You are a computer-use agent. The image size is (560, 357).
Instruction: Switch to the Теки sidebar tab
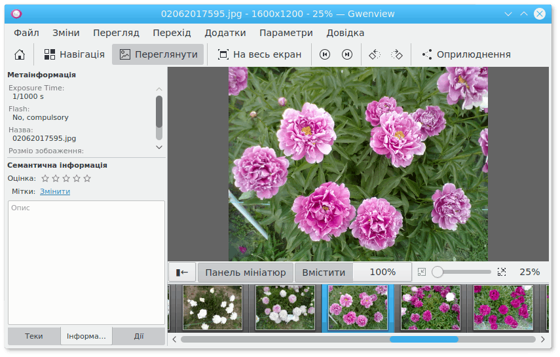tap(34, 336)
